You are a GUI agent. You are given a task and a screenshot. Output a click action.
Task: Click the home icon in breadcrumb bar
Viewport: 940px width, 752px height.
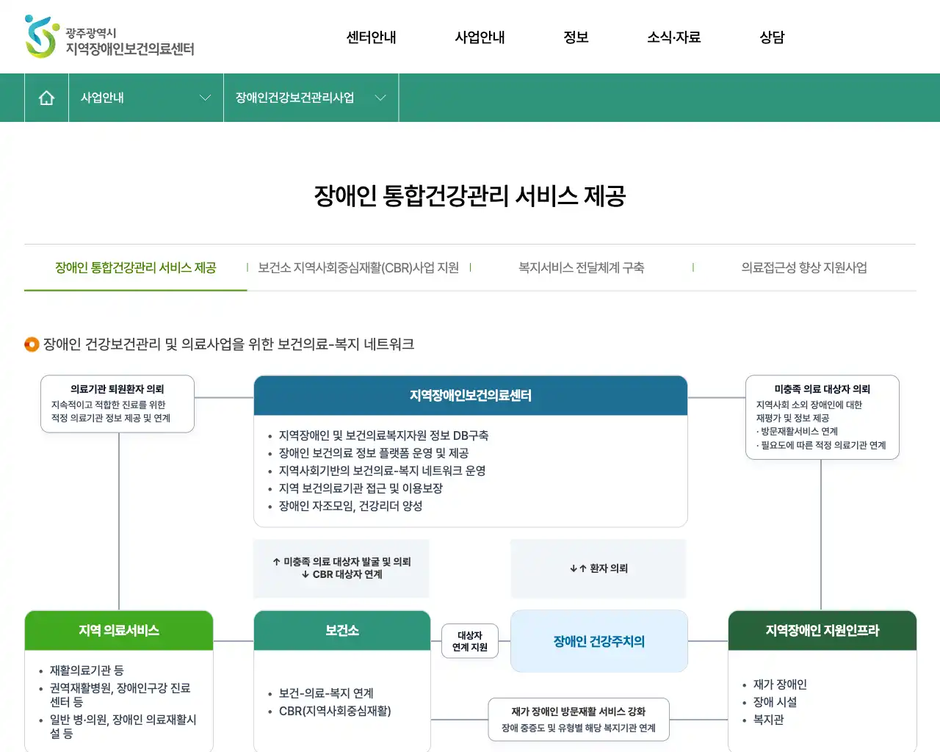point(46,98)
